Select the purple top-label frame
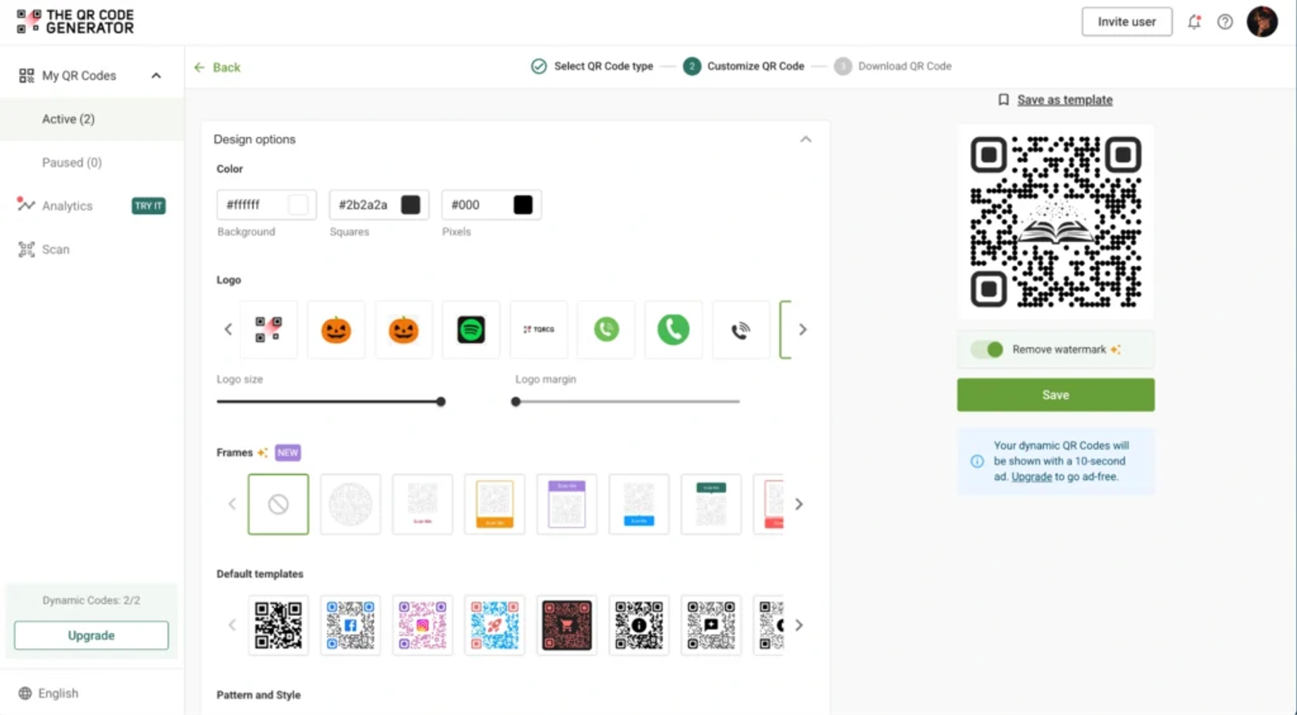Viewport: 1297px width, 715px height. pos(567,504)
